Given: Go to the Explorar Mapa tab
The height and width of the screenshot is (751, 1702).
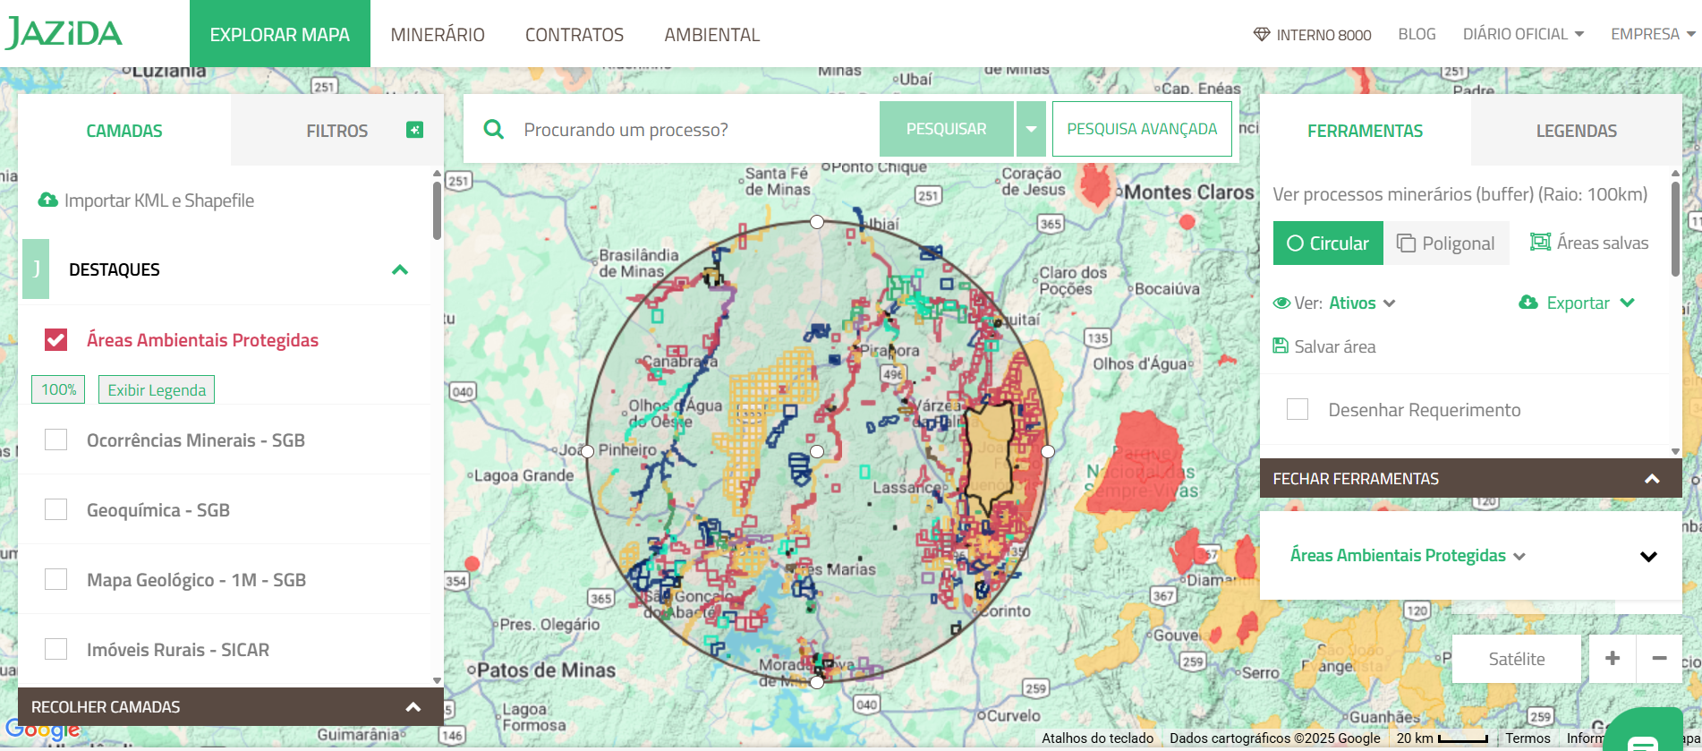Looking at the screenshot, I should tap(280, 34).
